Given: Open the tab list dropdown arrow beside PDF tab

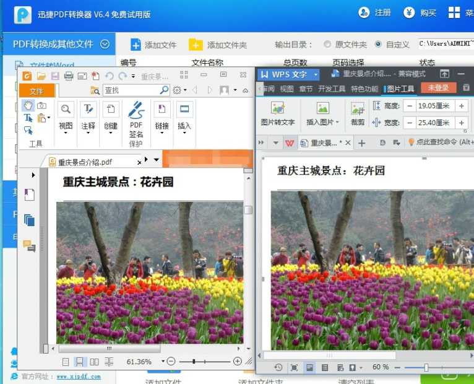Looking at the screenshot, I should pos(157,159).
